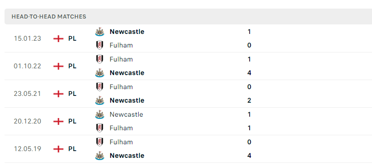Select PL league label for 01.10.22 match
372x166 pixels.
click(x=72, y=66)
